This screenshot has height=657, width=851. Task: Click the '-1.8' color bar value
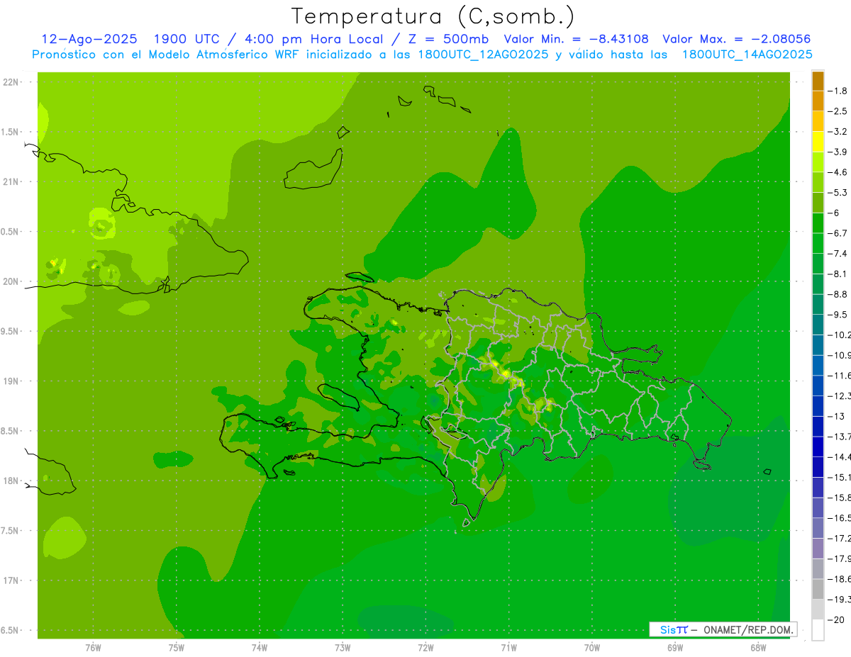click(x=838, y=91)
